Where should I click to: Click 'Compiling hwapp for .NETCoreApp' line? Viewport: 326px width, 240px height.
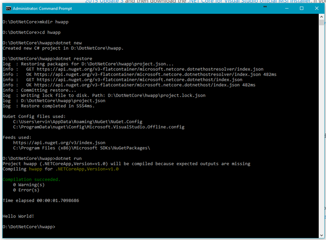coord(60,169)
